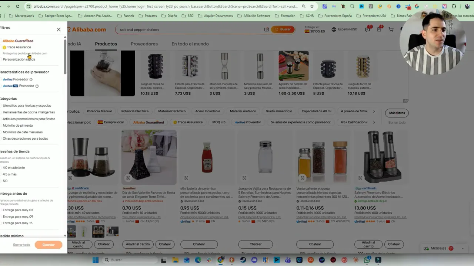This screenshot has height=266, width=474.
Task: Click image search icon on the ketchup bottle product
Action: tap(186, 178)
